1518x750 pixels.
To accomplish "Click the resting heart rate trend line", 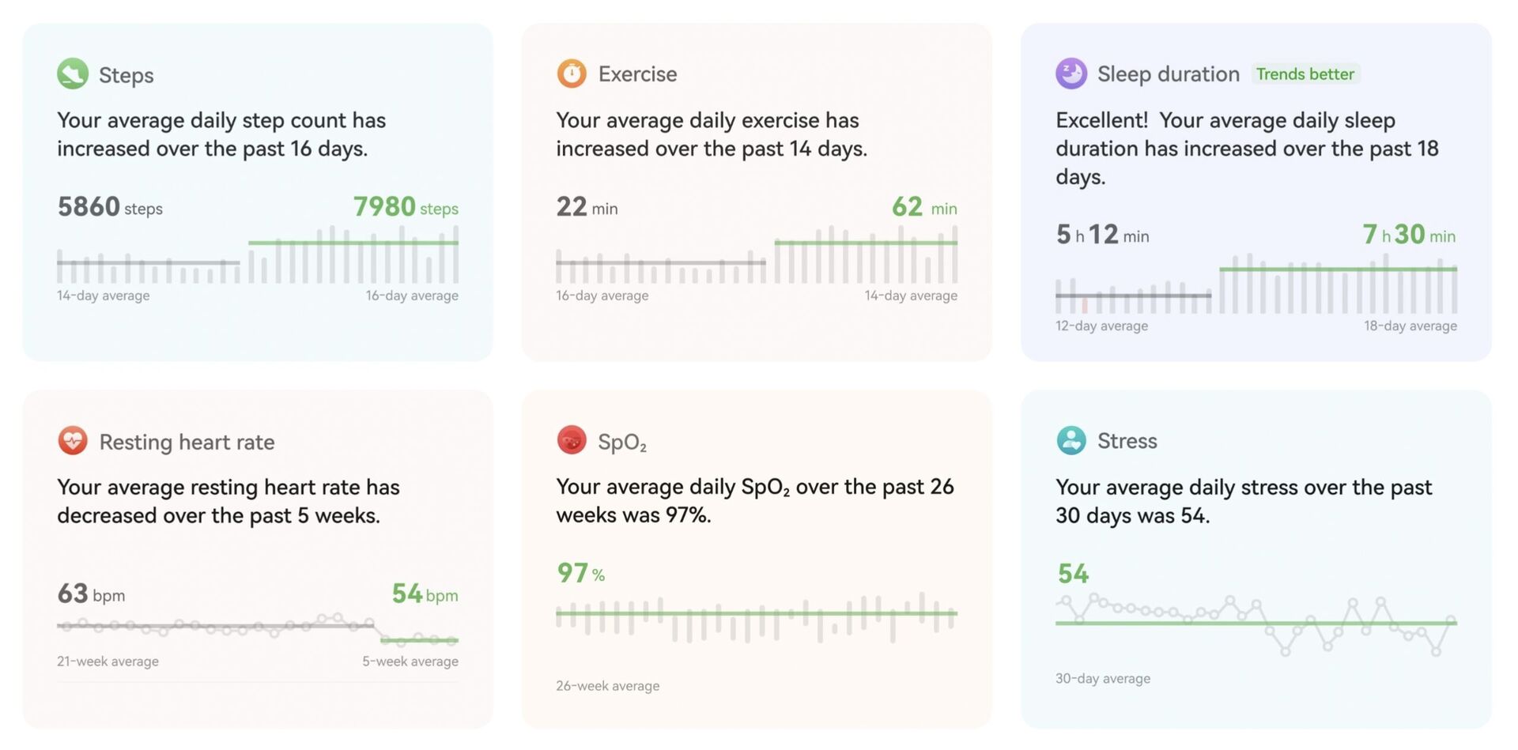I will click(x=258, y=629).
